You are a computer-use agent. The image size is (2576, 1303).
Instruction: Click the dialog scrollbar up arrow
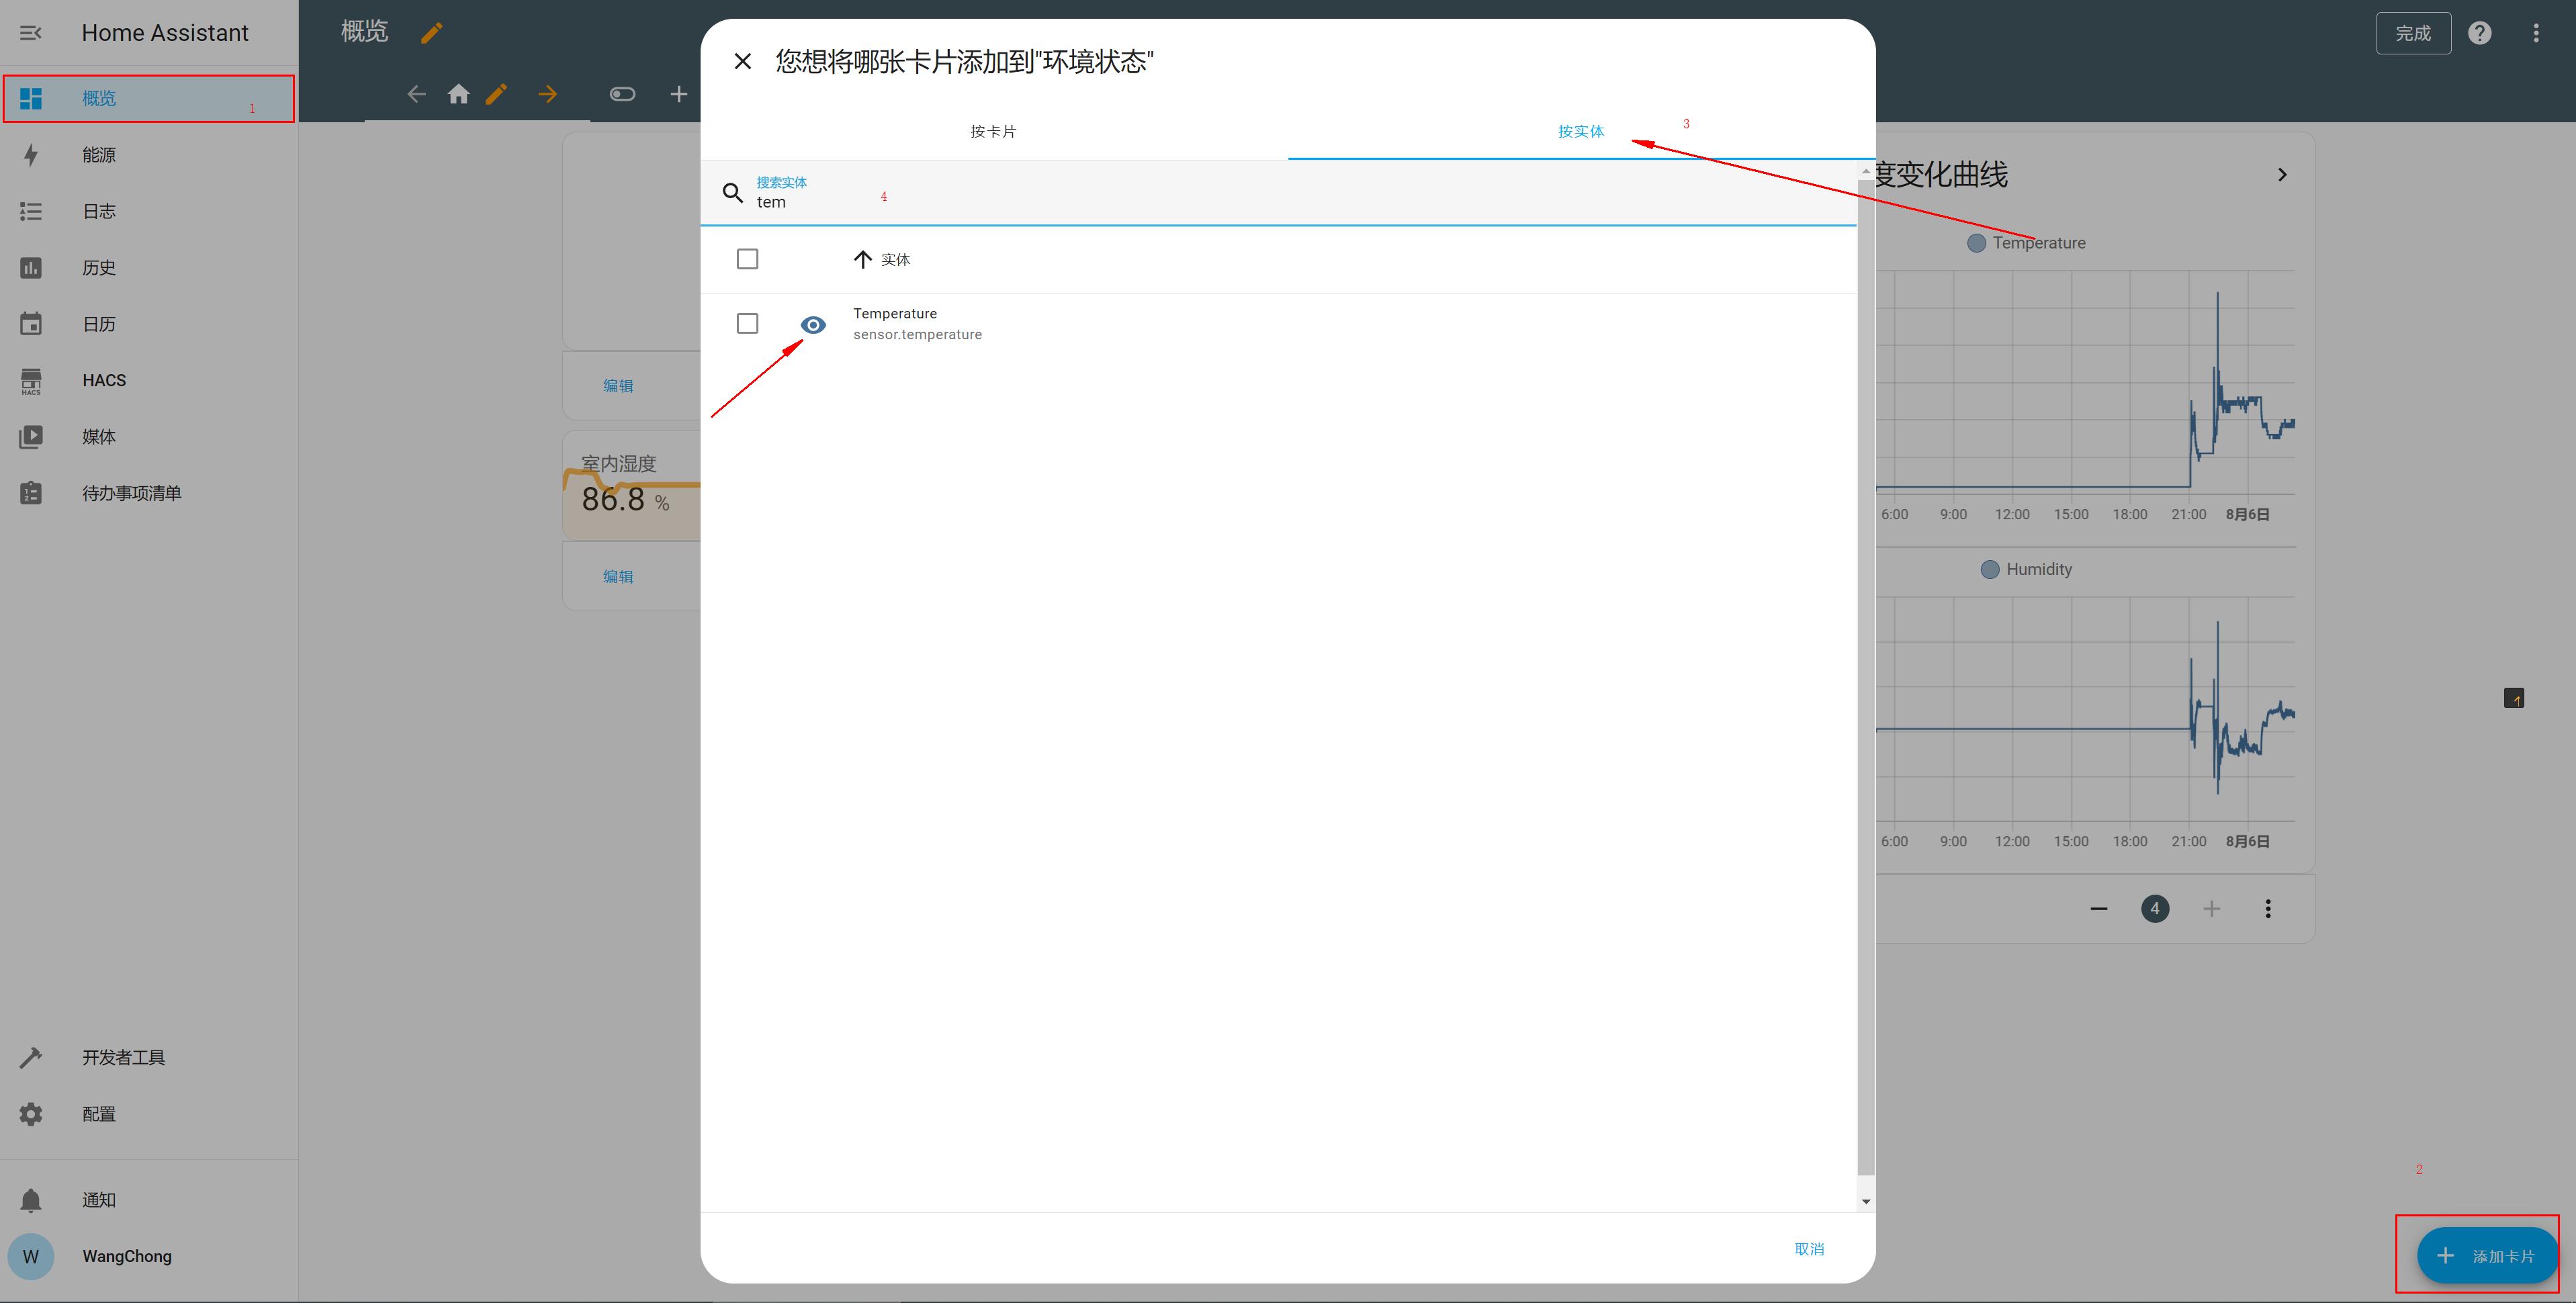pyautogui.click(x=1866, y=171)
